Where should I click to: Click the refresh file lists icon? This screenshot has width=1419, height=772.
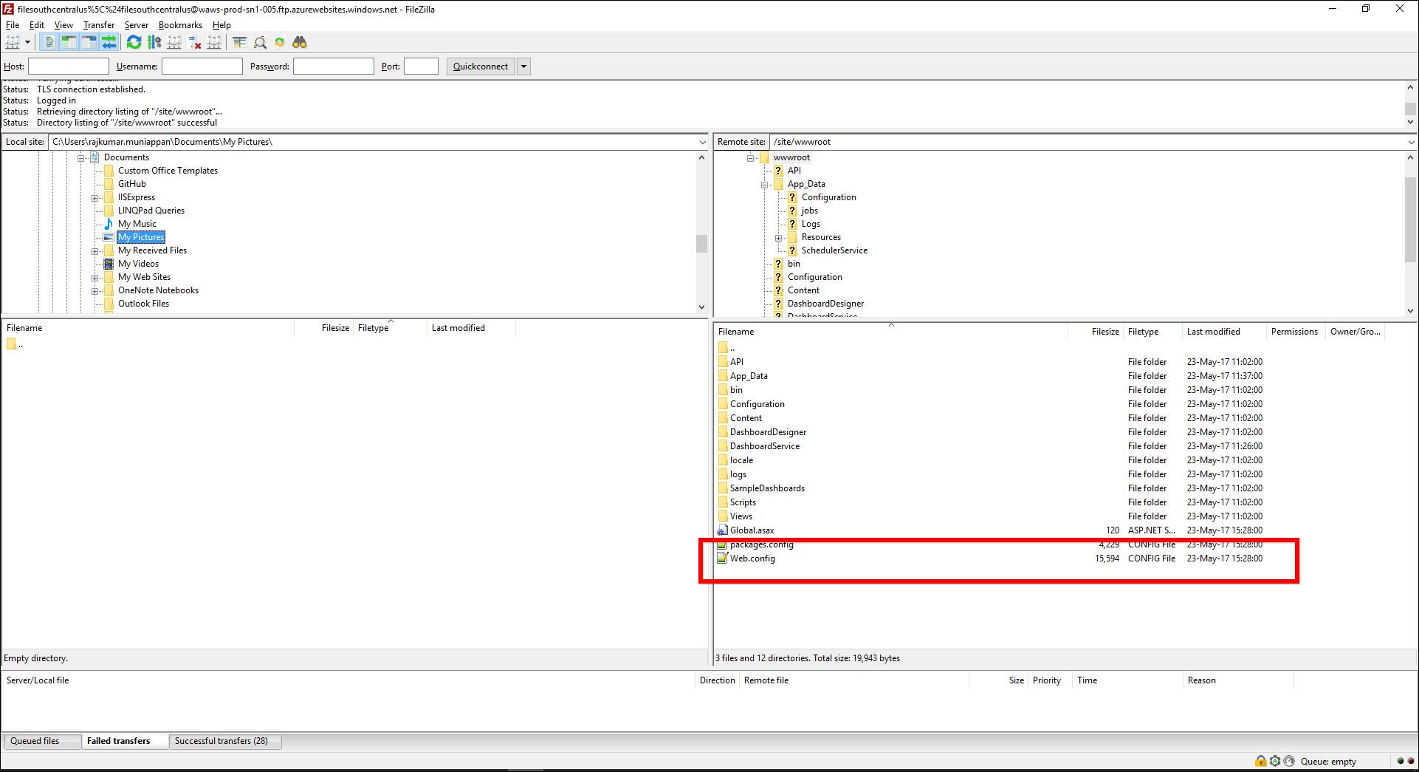[x=134, y=43]
